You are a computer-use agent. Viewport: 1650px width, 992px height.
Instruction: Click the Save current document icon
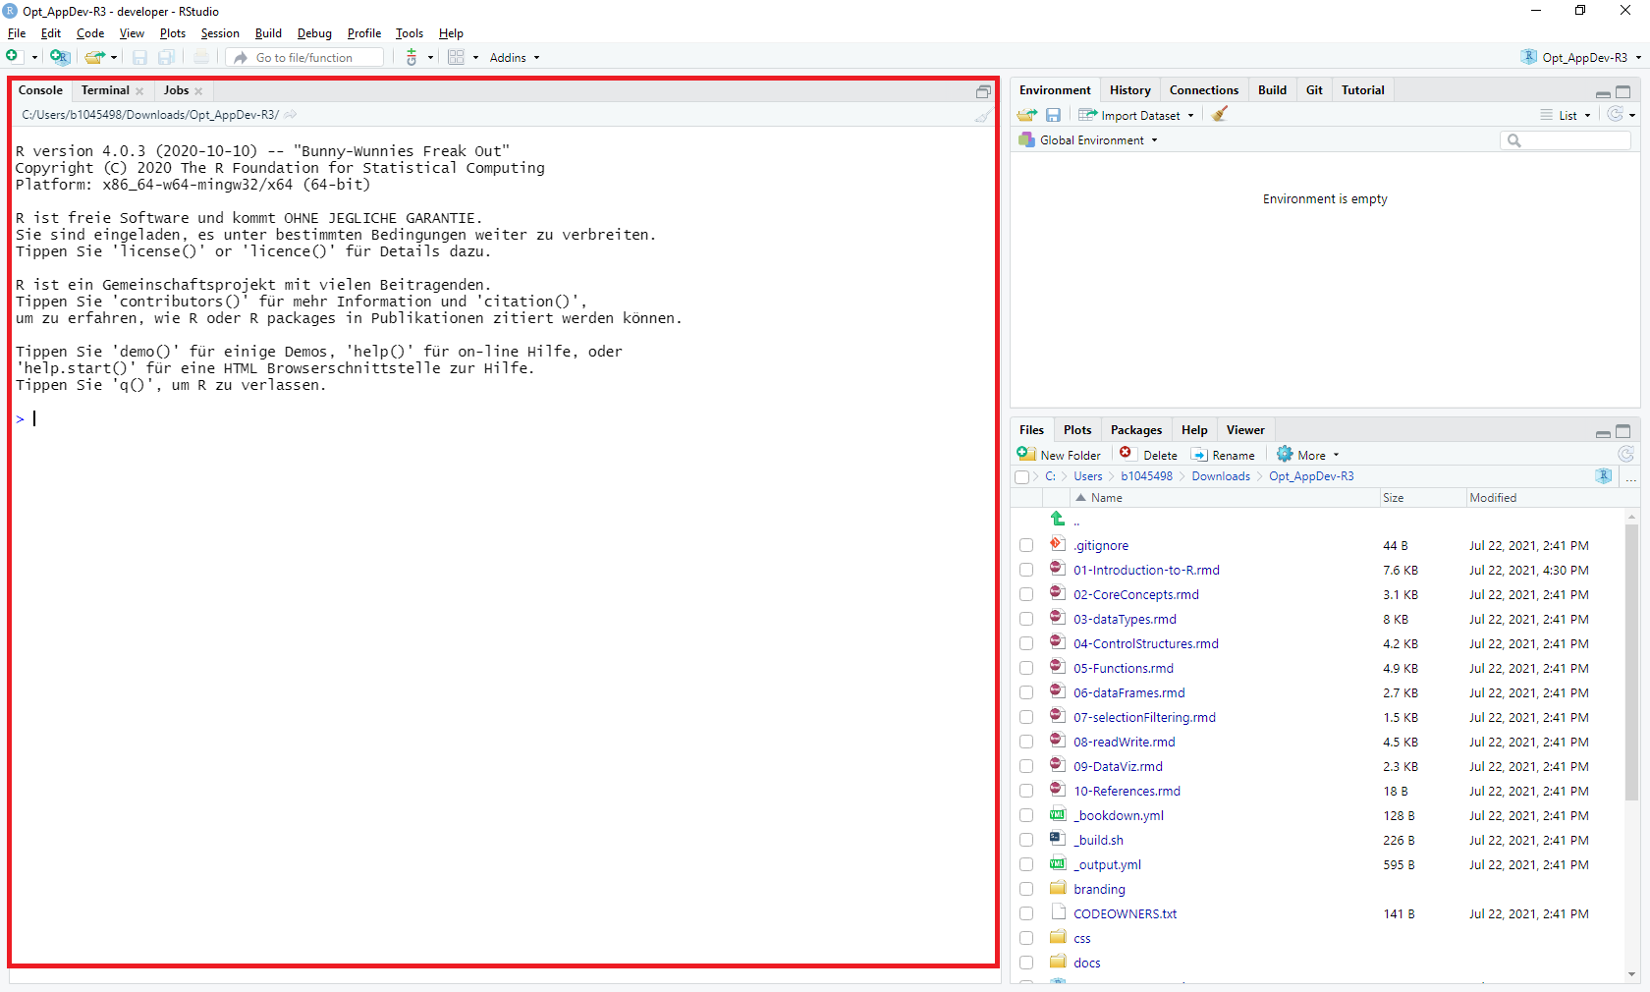pyautogui.click(x=139, y=57)
